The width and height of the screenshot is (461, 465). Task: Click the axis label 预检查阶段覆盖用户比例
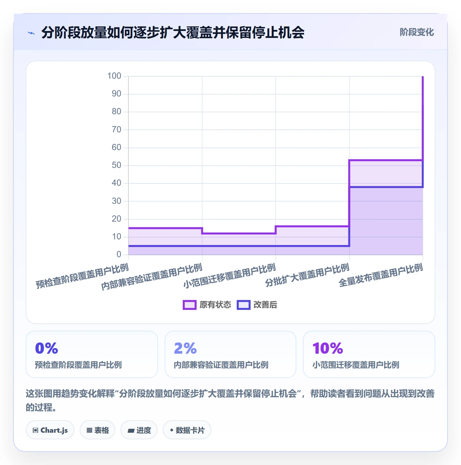(x=82, y=276)
